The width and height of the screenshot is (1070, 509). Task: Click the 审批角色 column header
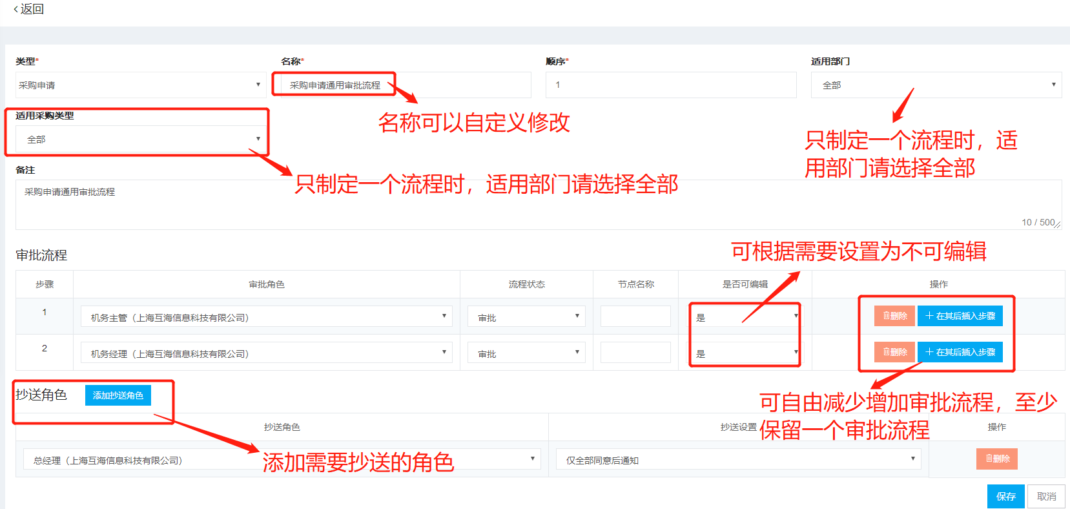[x=267, y=284]
